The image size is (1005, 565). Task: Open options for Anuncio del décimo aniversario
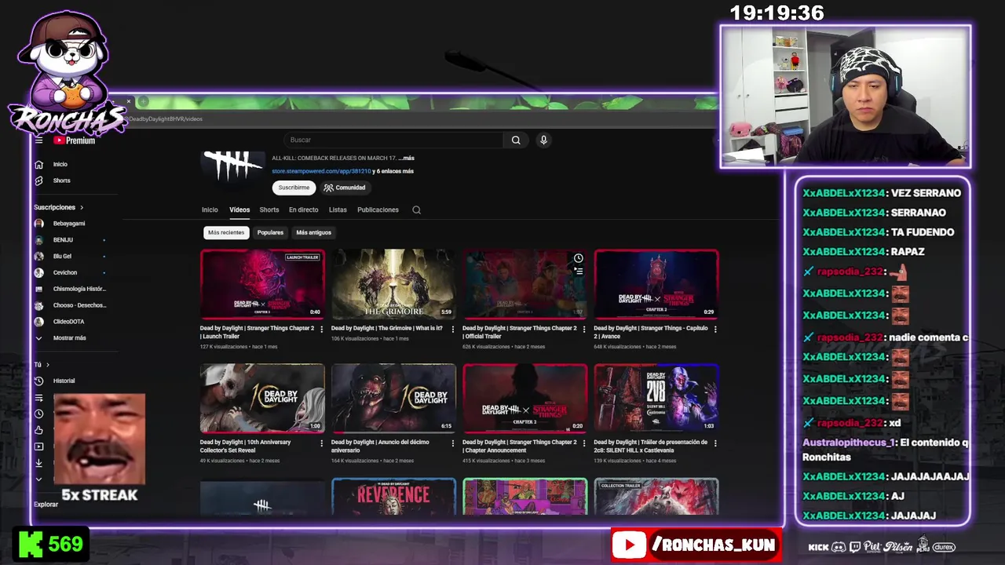452,443
